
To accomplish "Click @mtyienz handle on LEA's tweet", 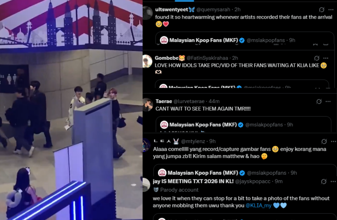I will [x=193, y=142].
